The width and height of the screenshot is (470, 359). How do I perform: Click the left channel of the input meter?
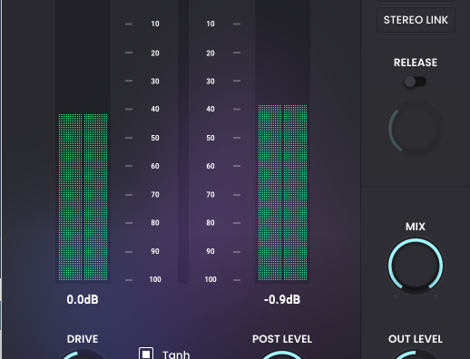70,197
